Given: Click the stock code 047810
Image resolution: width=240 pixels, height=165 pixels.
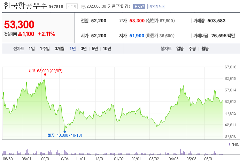Looking at the screenshot, I should [x=56, y=7].
